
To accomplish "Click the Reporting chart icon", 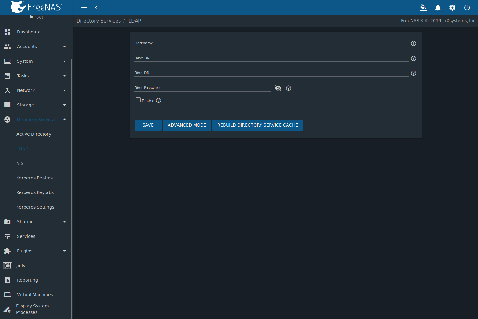I will [7, 280].
